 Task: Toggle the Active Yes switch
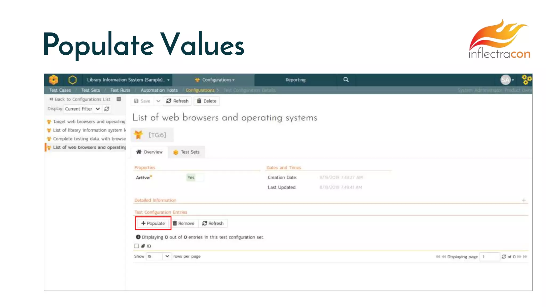tap(195, 177)
